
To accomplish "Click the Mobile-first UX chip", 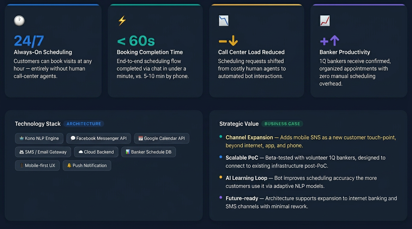I will click(37, 165).
